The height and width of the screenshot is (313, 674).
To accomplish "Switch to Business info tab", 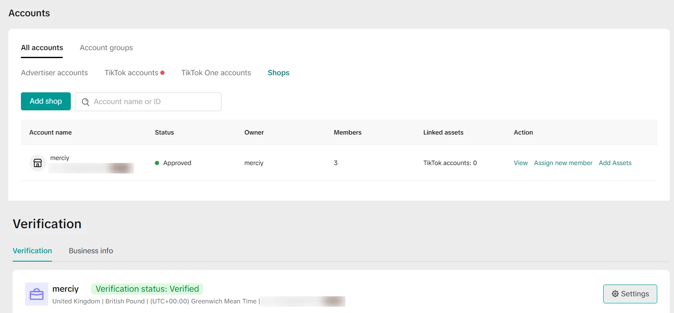I will pyautogui.click(x=91, y=251).
